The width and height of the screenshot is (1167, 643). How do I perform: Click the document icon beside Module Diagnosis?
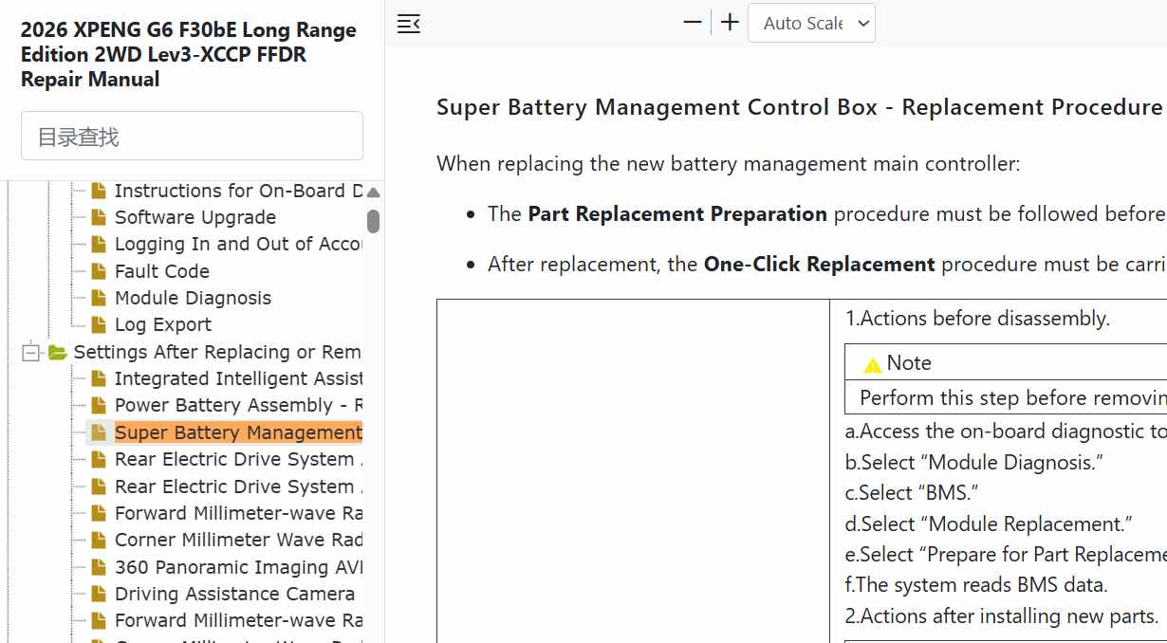(x=98, y=299)
